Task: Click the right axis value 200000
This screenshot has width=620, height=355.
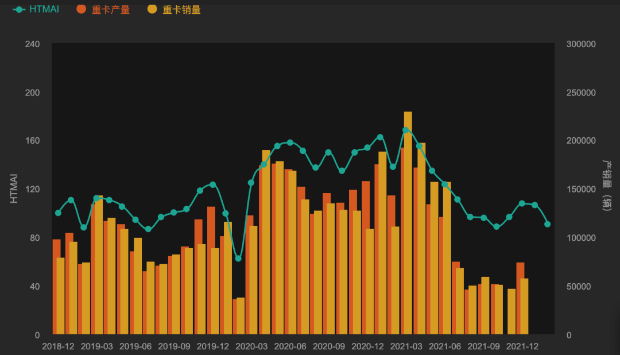Action: tap(581, 141)
